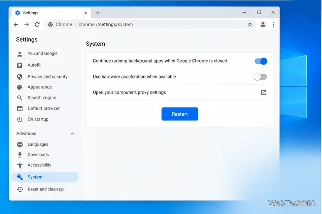Click the Reset and clean up history icon
The width and height of the screenshot is (322, 214).
click(x=20, y=189)
